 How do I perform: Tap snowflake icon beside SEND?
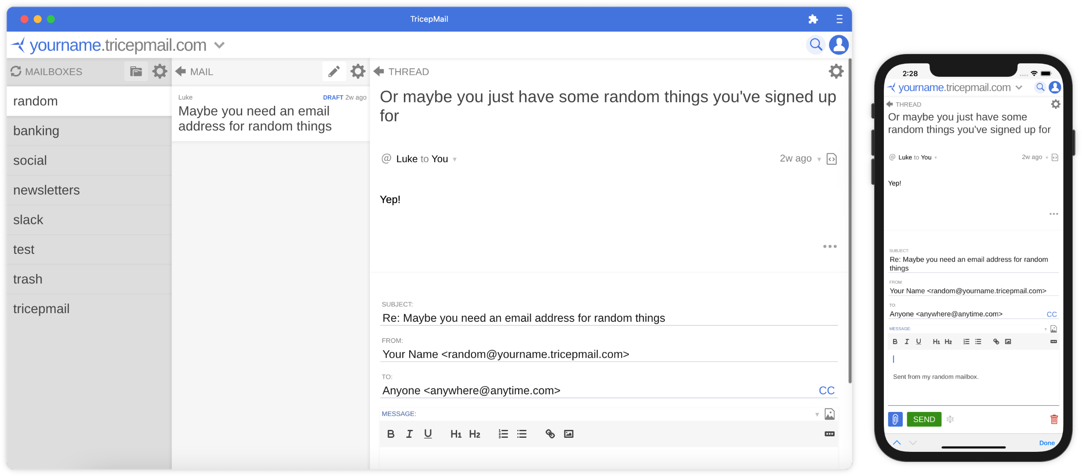tap(950, 419)
